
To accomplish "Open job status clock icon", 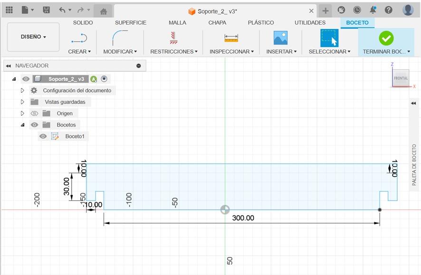I will (357, 10).
